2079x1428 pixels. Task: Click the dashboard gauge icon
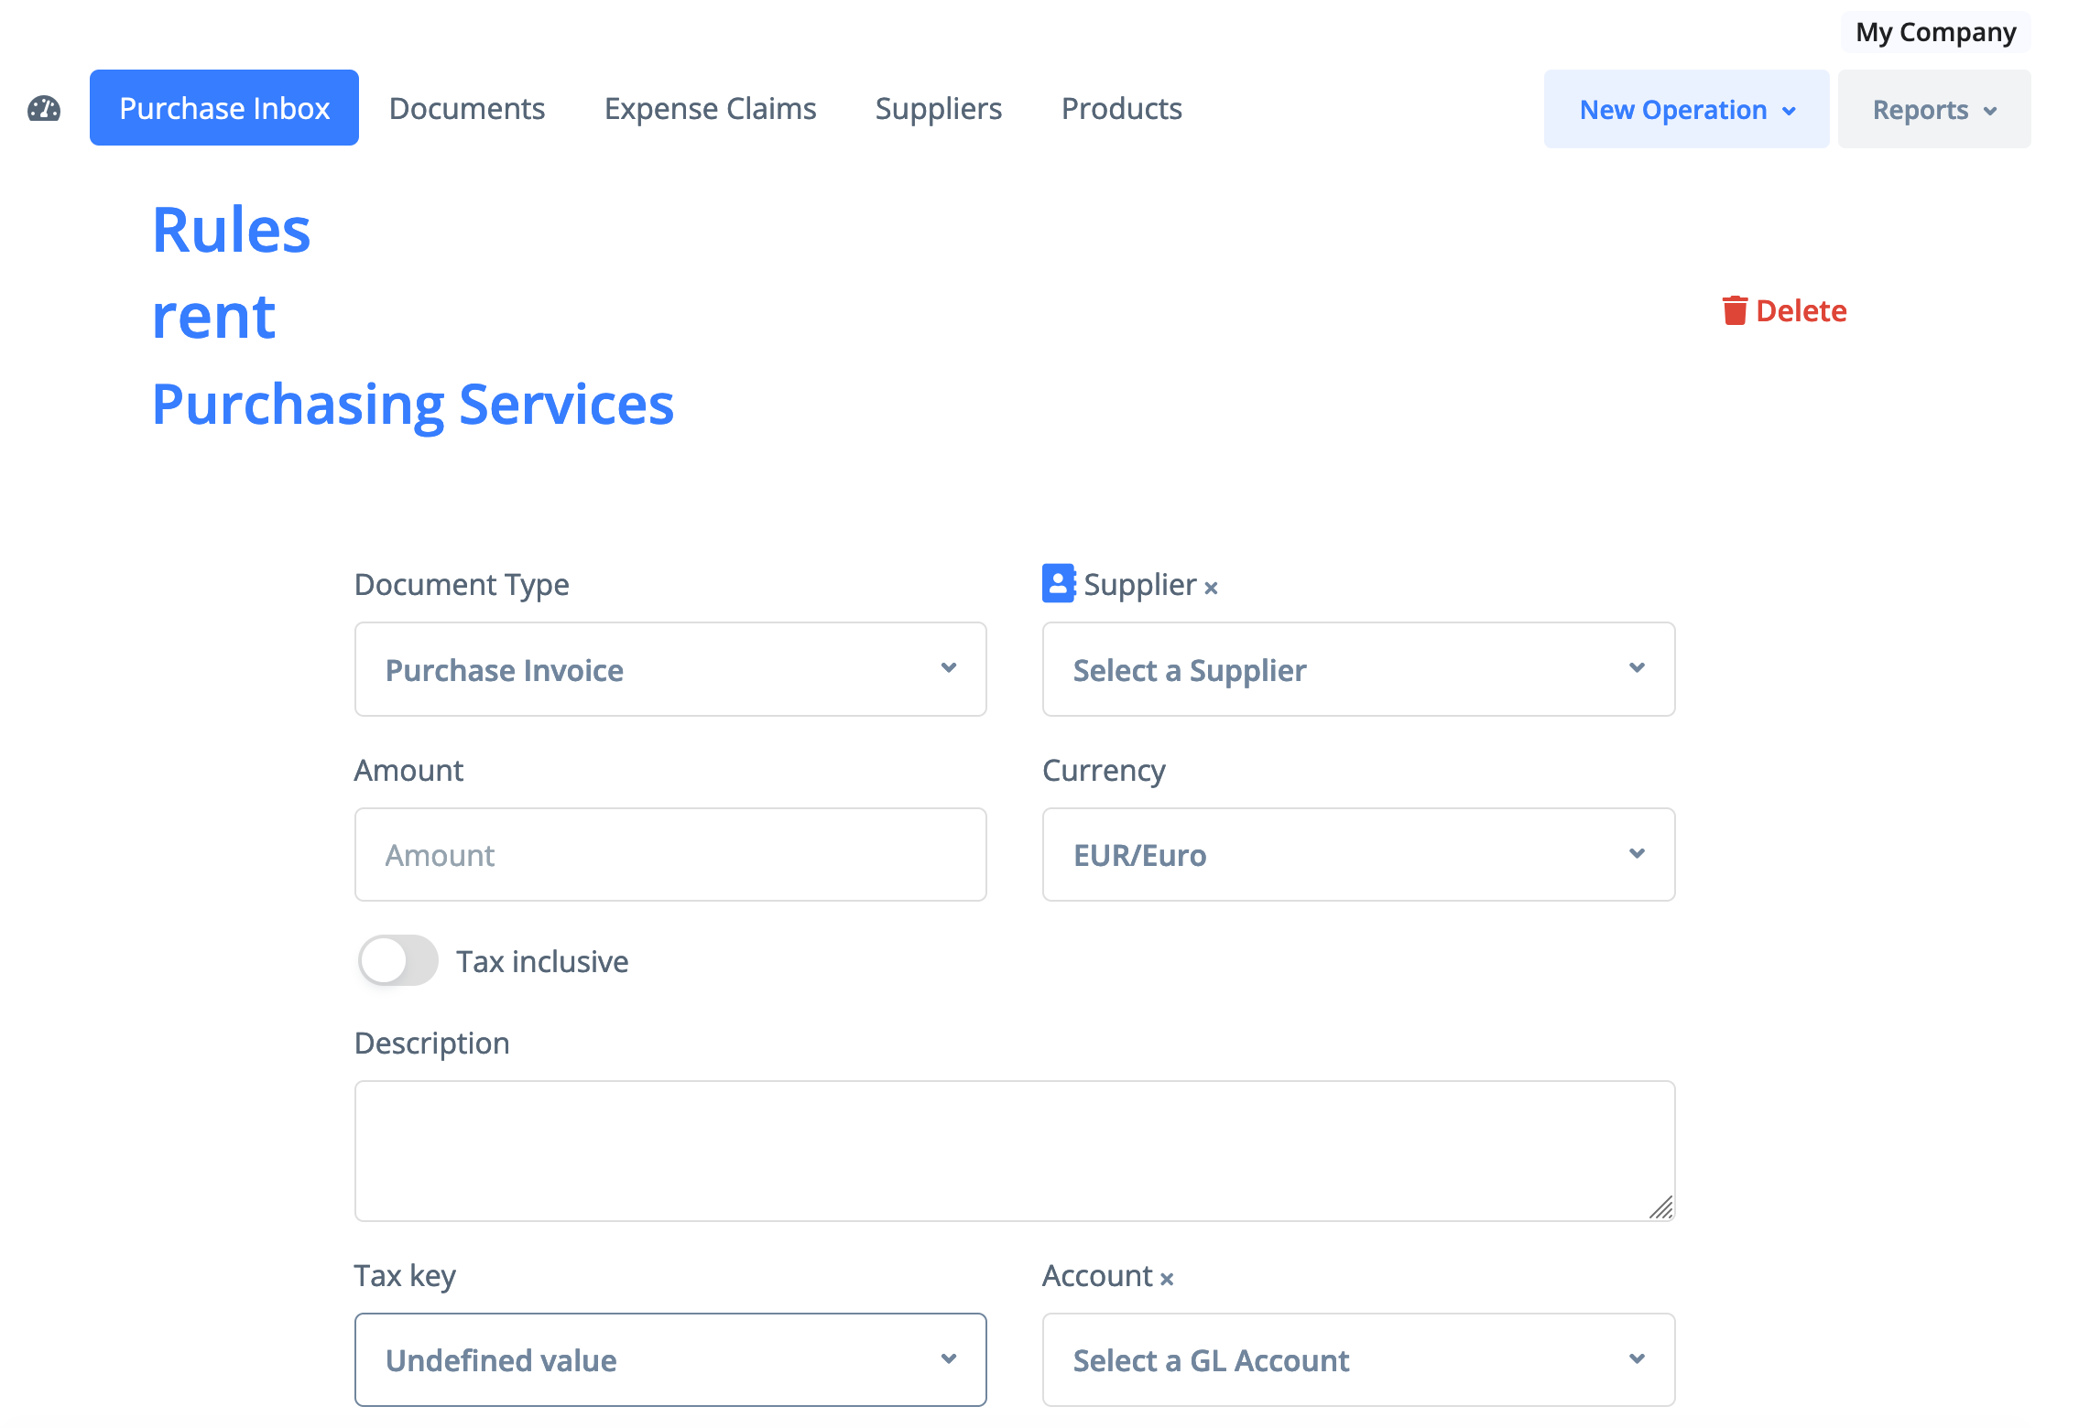pos(44,109)
